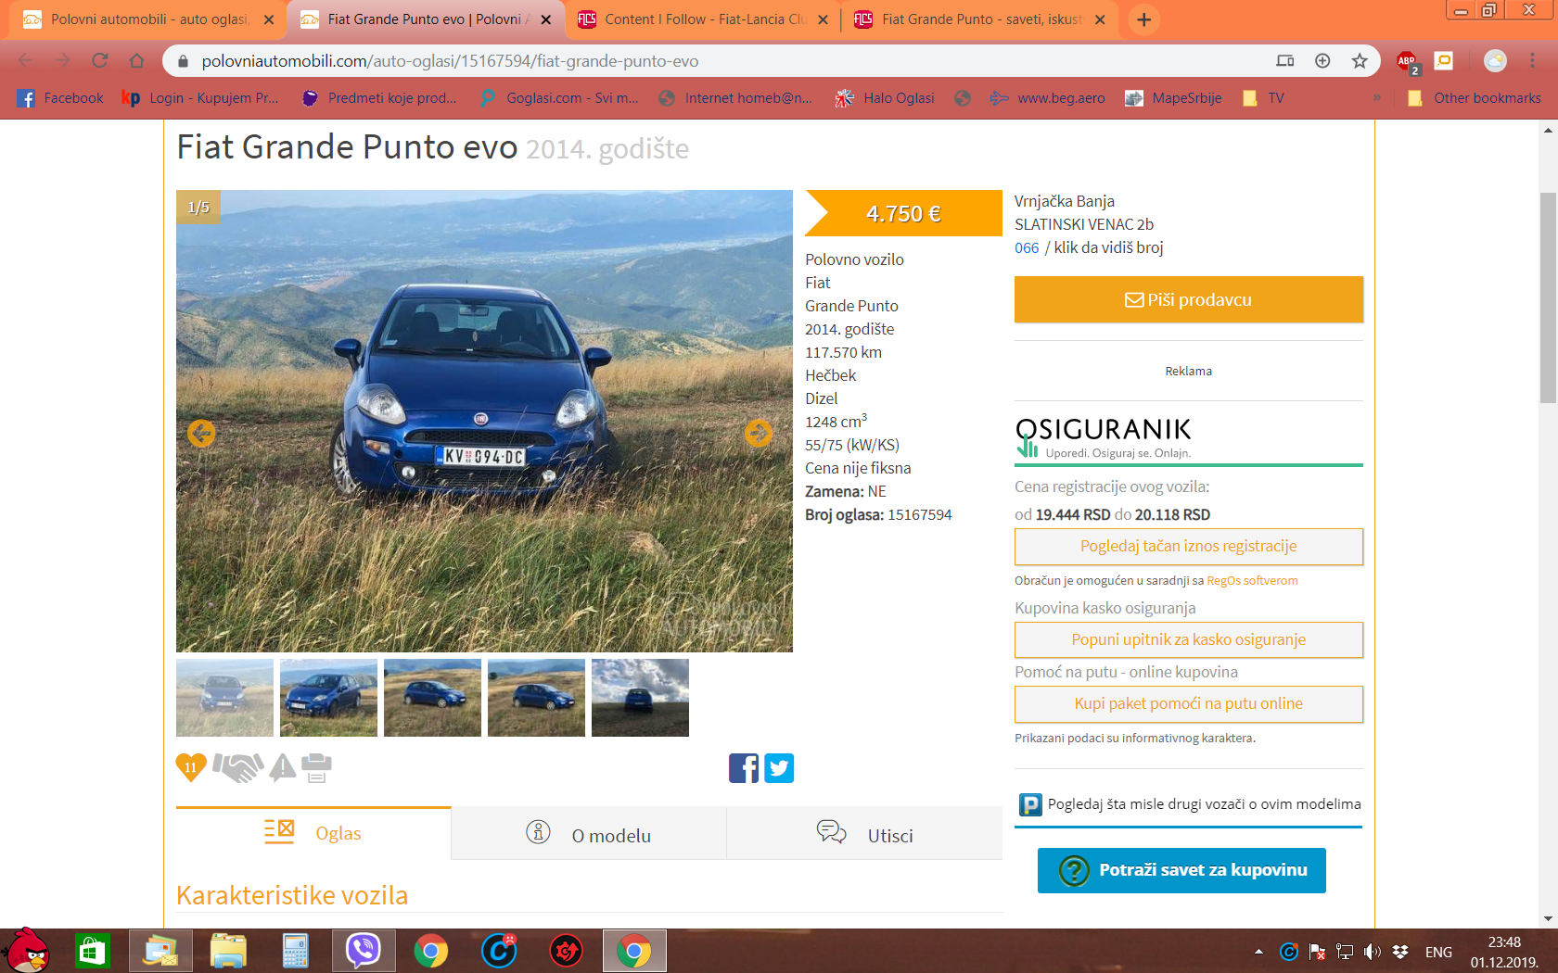Select first car photo thumbnail
This screenshot has width=1558, height=973.
[224, 698]
